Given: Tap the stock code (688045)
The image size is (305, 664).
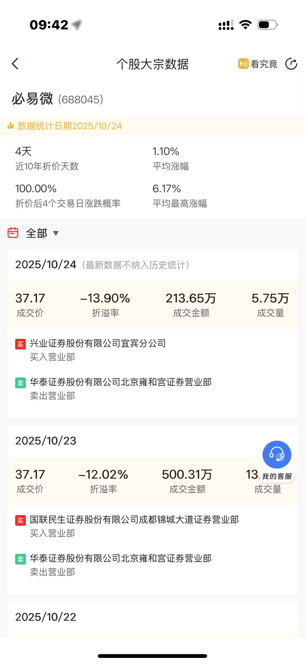Looking at the screenshot, I should (x=81, y=100).
